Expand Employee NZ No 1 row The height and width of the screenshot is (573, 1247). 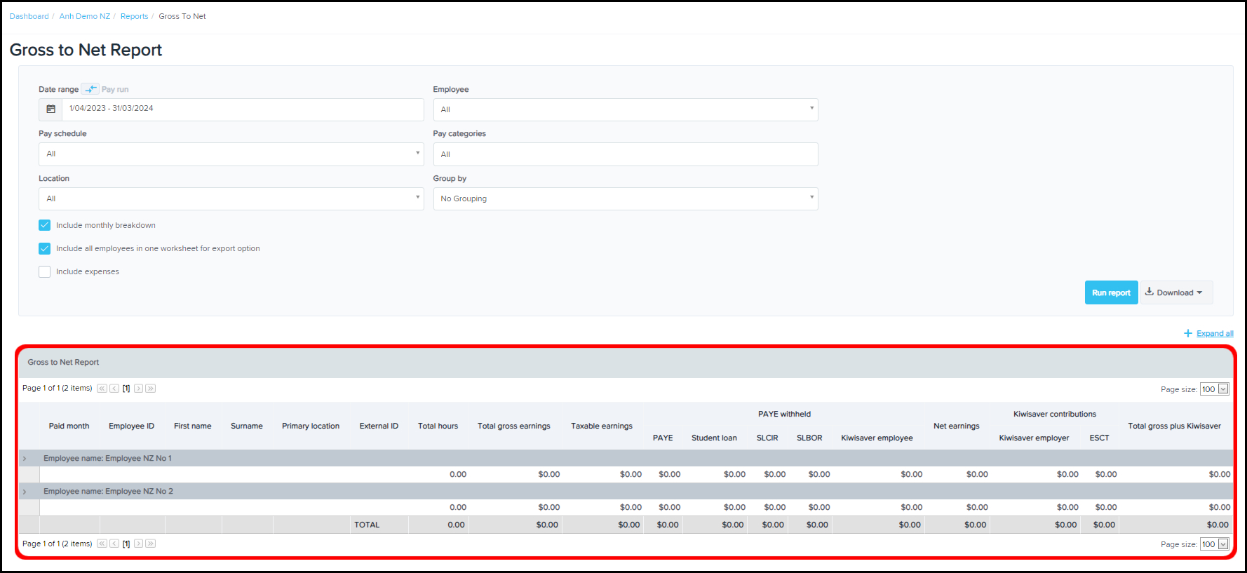pos(25,459)
